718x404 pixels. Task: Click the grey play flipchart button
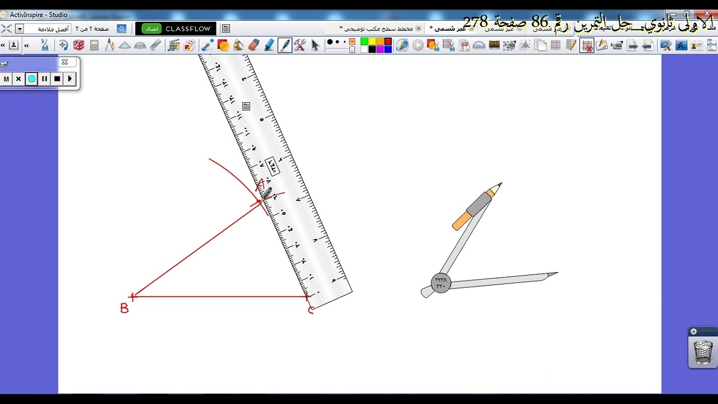(x=418, y=45)
